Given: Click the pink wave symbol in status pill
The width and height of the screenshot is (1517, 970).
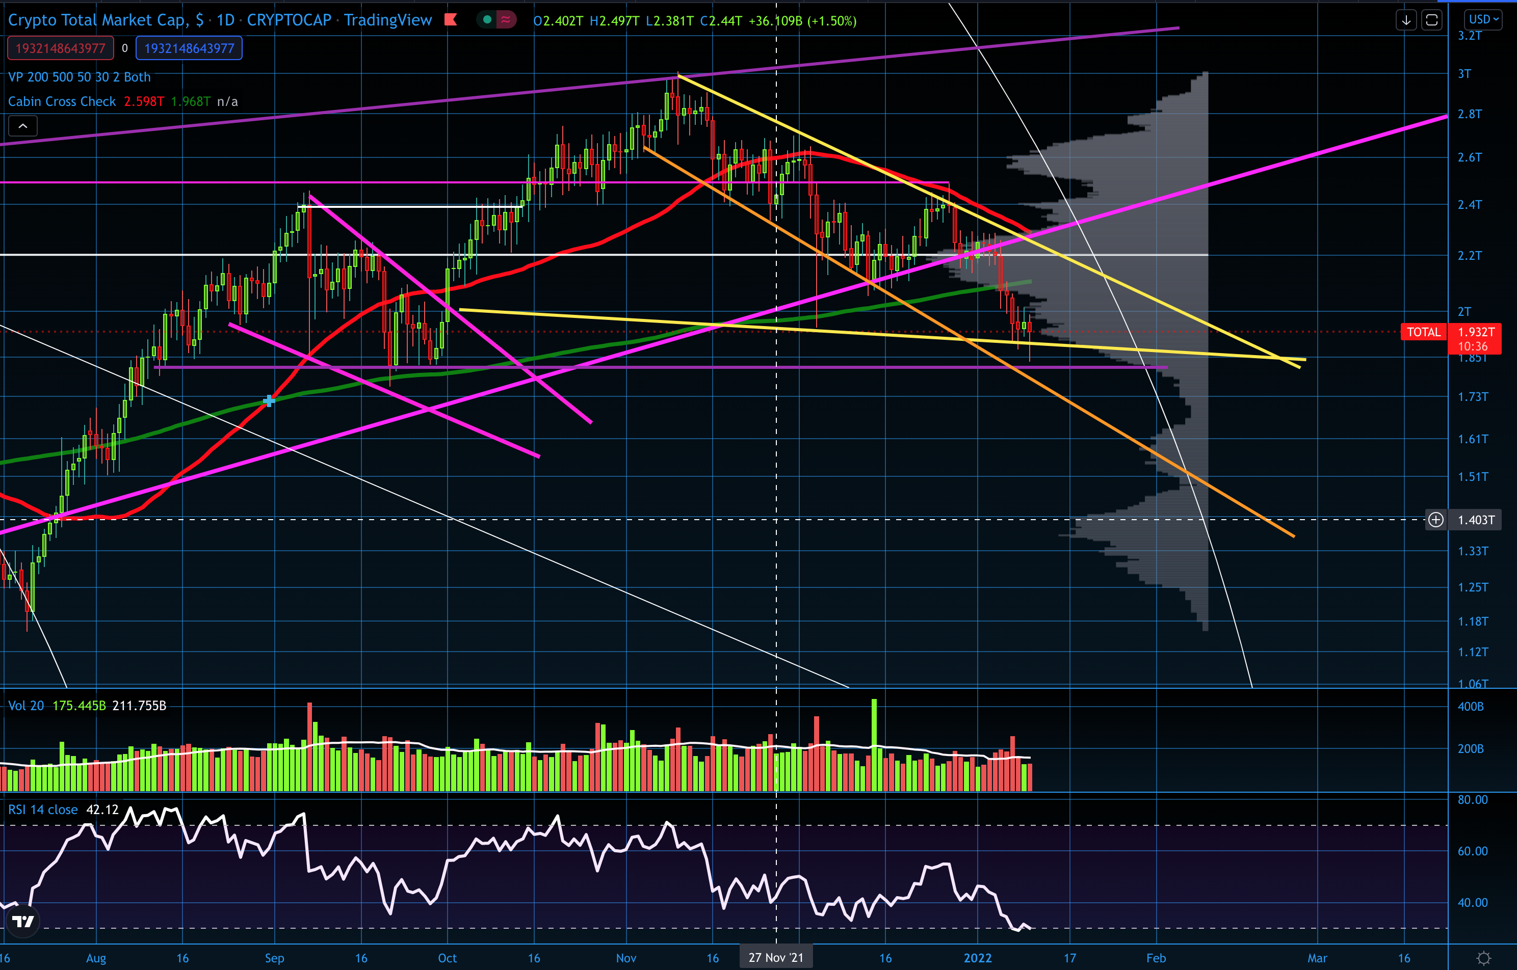Looking at the screenshot, I should (x=506, y=20).
